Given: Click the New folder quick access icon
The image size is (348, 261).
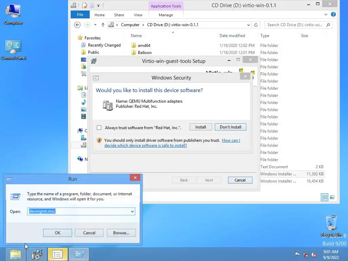Looking at the screenshot, I should [92, 5].
